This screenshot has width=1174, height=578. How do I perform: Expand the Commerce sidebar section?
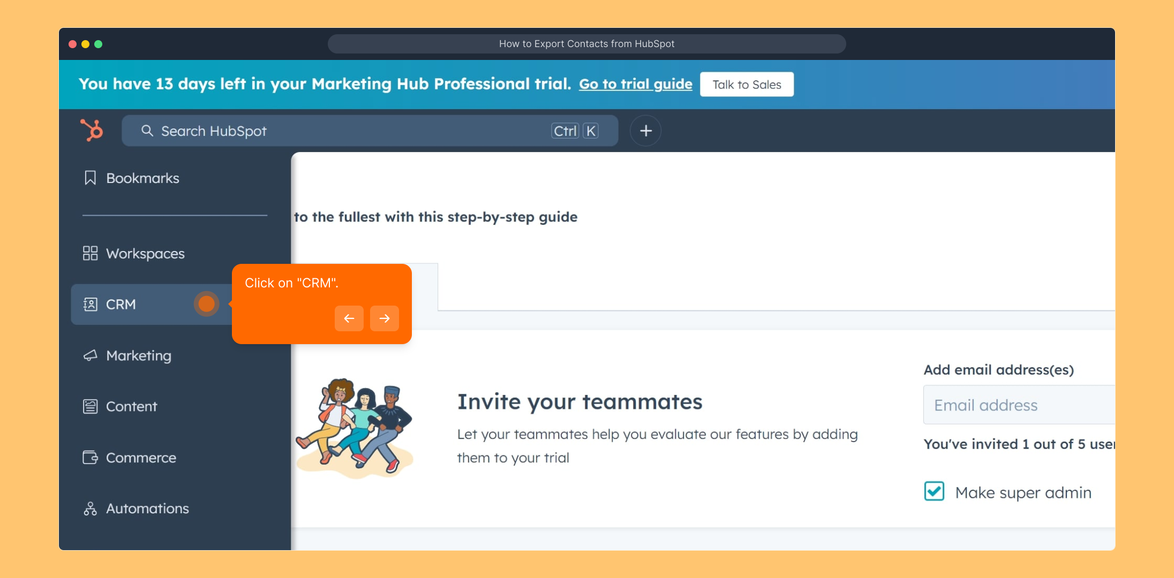[141, 458]
